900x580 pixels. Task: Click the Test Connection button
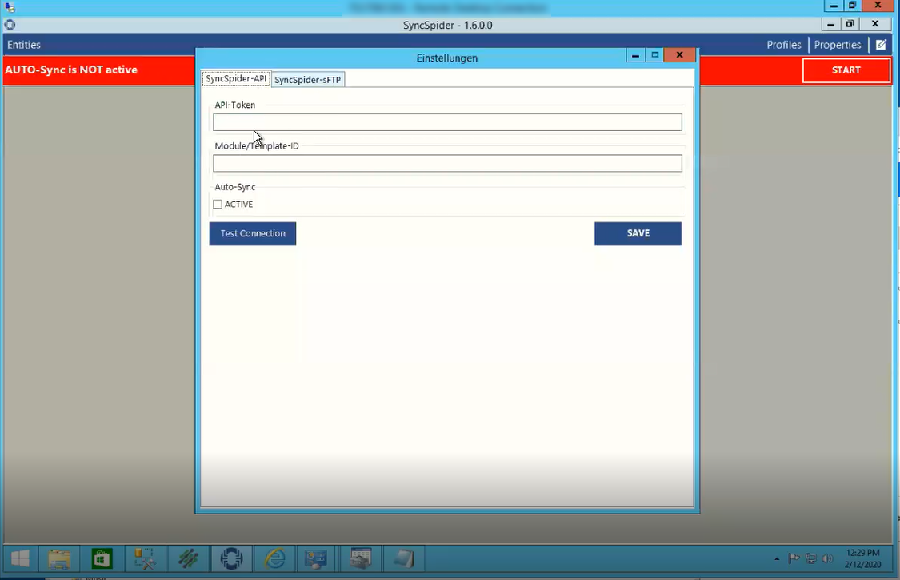pos(253,233)
